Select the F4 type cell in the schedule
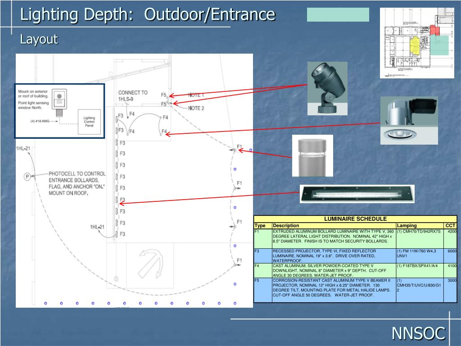This screenshot has width=461, height=346. [263, 270]
